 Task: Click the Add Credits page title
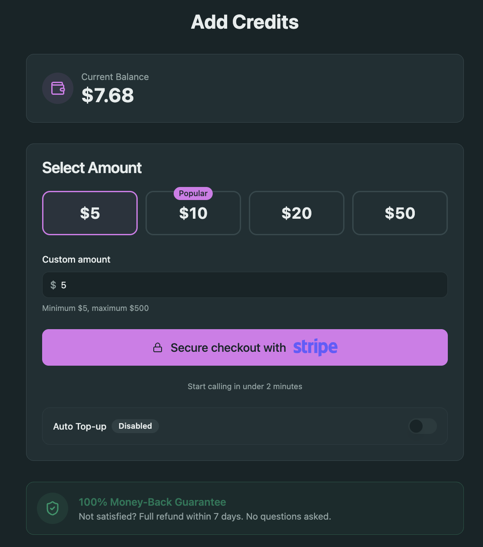(x=244, y=22)
